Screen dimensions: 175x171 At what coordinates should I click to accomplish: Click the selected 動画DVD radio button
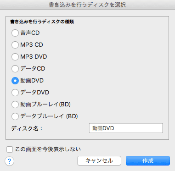15,81
